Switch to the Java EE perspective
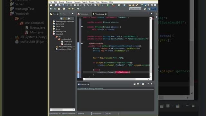206x116 pixels. [152, 9]
